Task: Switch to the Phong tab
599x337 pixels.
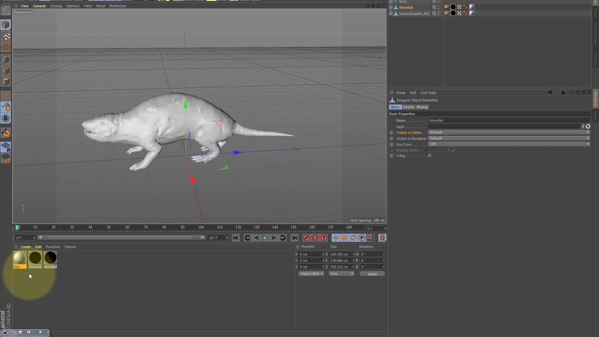Action: coord(422,107)
